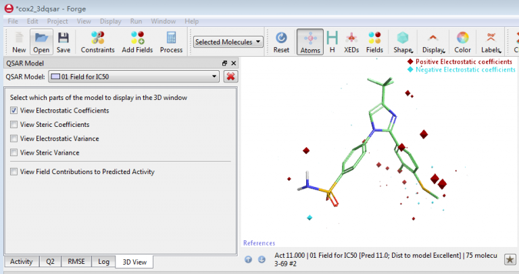Remove the QSAR model with red X
This screenshot has height=274, width=519.
(x=230, y=76)
